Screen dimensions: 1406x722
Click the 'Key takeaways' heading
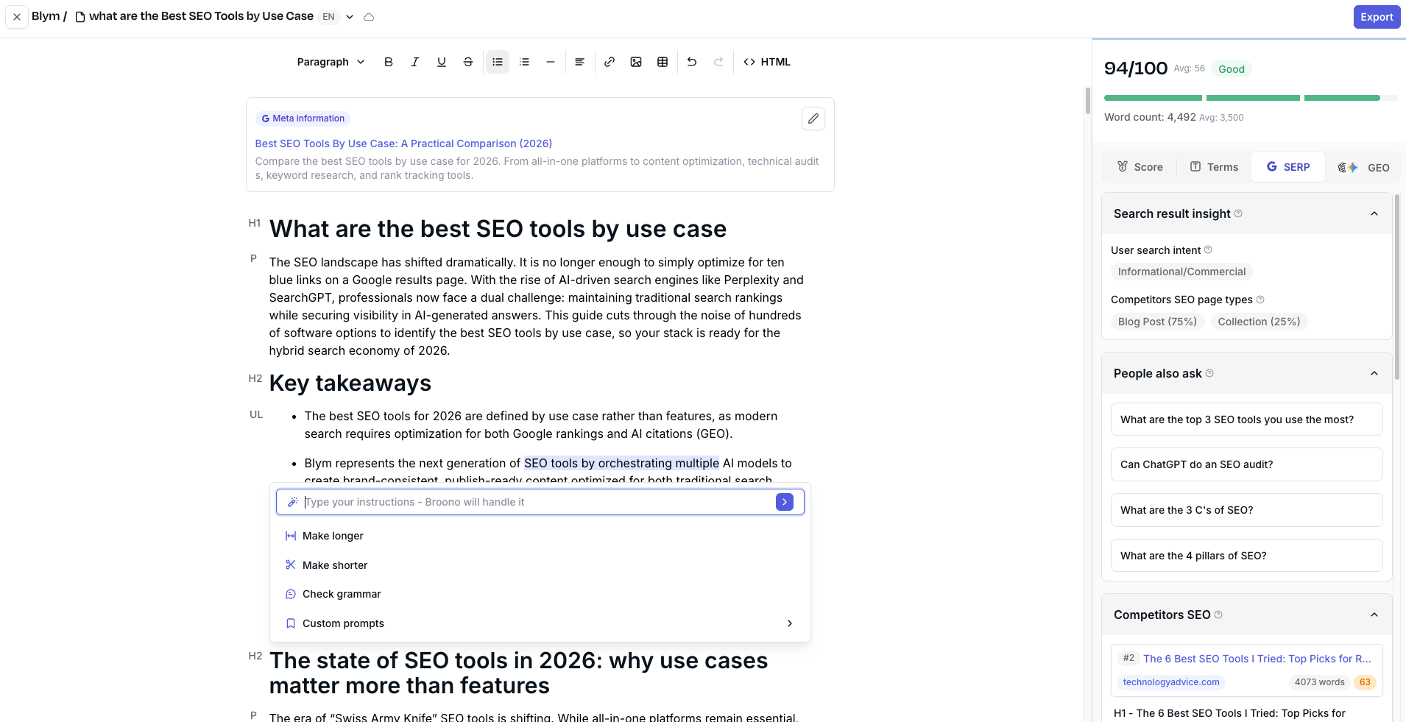tap(350, 383)
